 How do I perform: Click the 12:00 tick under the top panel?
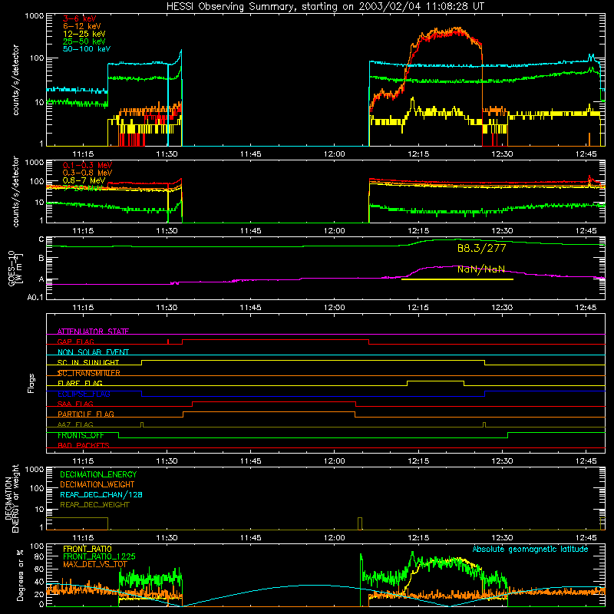[x=335, y=154]
